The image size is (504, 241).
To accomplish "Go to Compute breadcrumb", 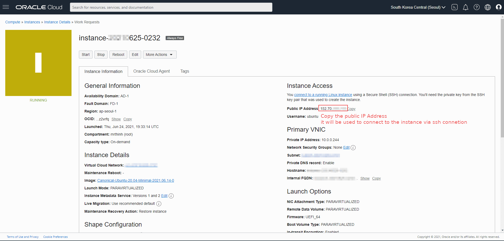I will pos(13,22).
